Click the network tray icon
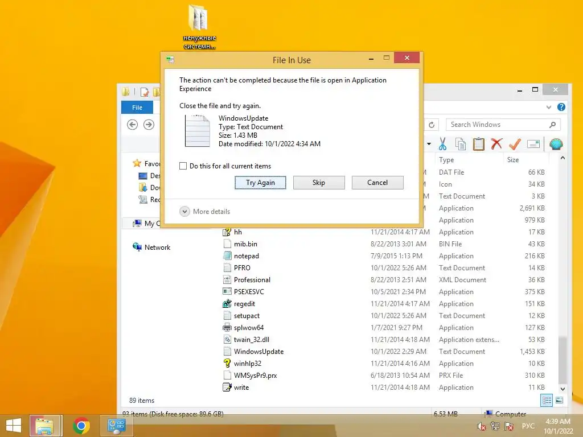 coord(495,426)
